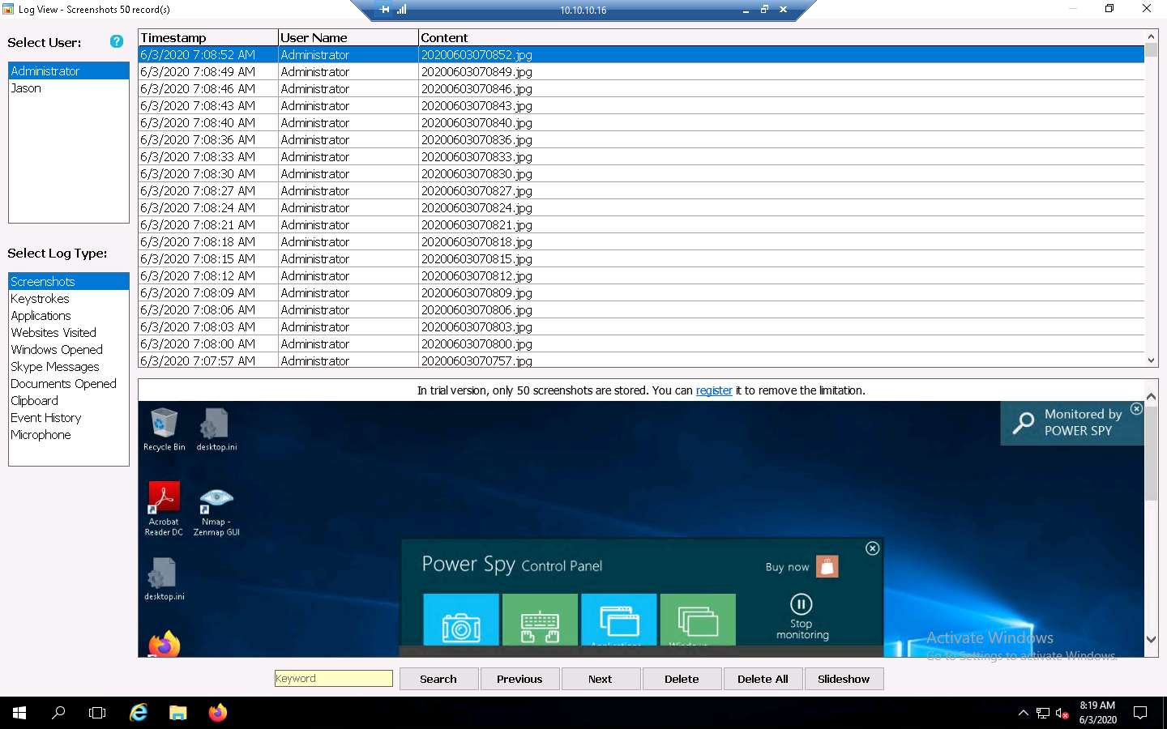Select row 20200603070809.jpg
Screen dimensions: 1167x729
[641, 293]
